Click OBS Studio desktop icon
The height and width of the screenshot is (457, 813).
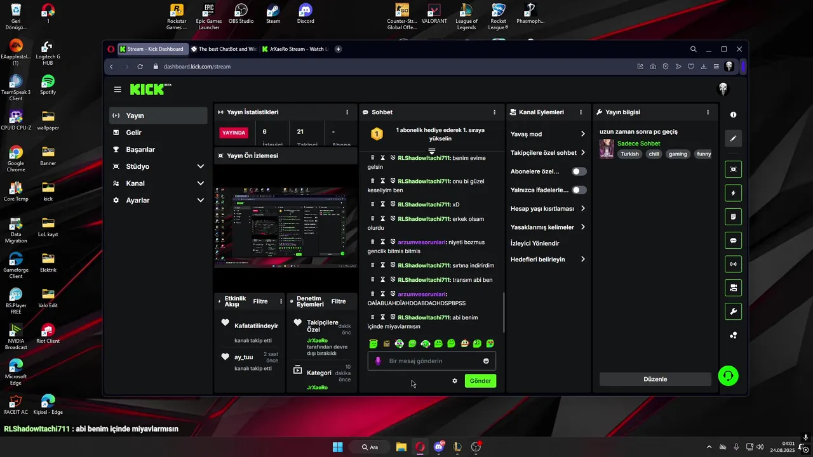pos(241,14)
